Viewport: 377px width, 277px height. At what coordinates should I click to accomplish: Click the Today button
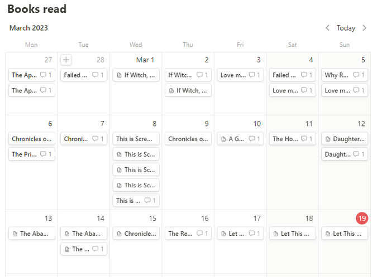click(346, 28)
